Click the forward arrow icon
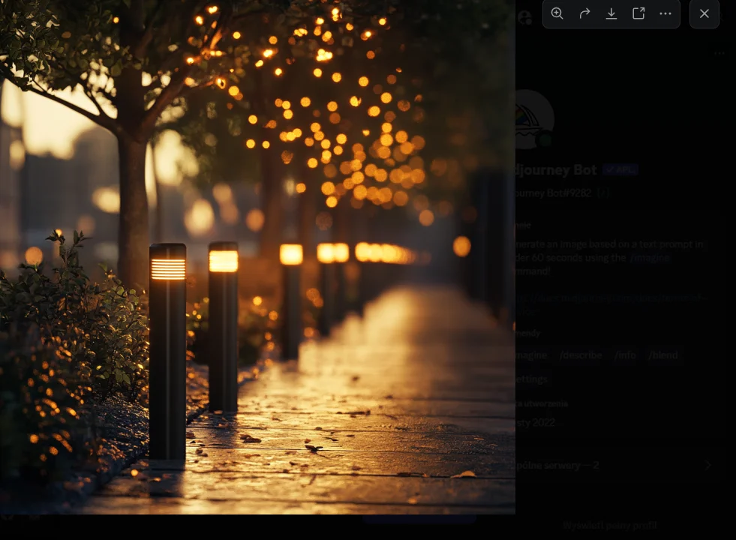Viewport: 736px width, 540px height. [x=584, y=13]
